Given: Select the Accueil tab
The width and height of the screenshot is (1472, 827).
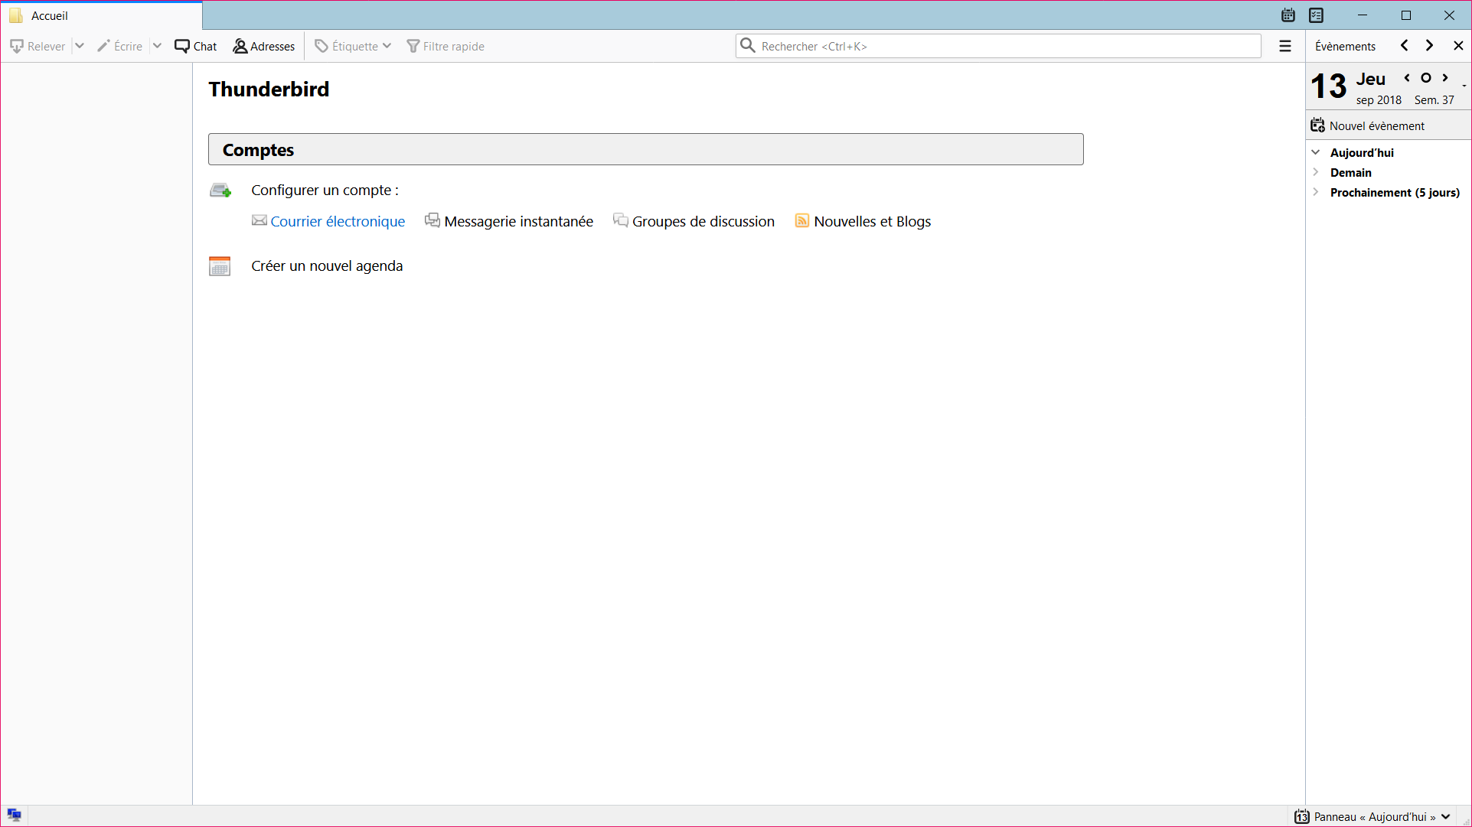Looking at the screenshot, I should (x=102, y=15).
